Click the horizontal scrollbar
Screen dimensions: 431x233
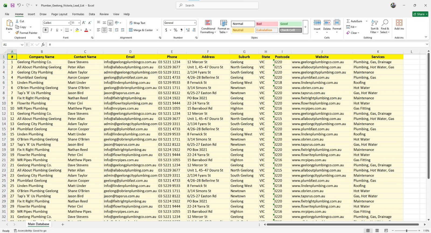(342, 224)
